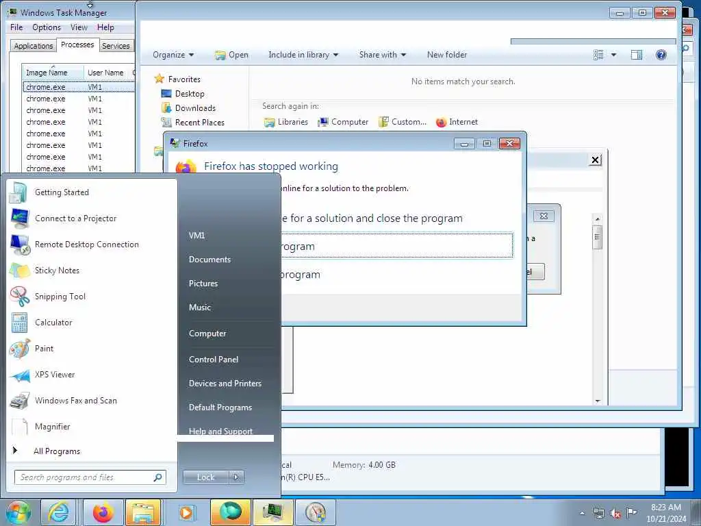
Task: Sort processes by Image Name column
Action: point(53,73)
